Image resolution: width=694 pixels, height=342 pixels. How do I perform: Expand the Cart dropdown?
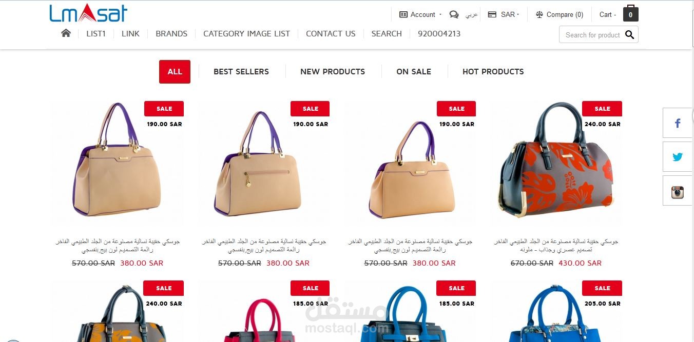coord(608,14)
